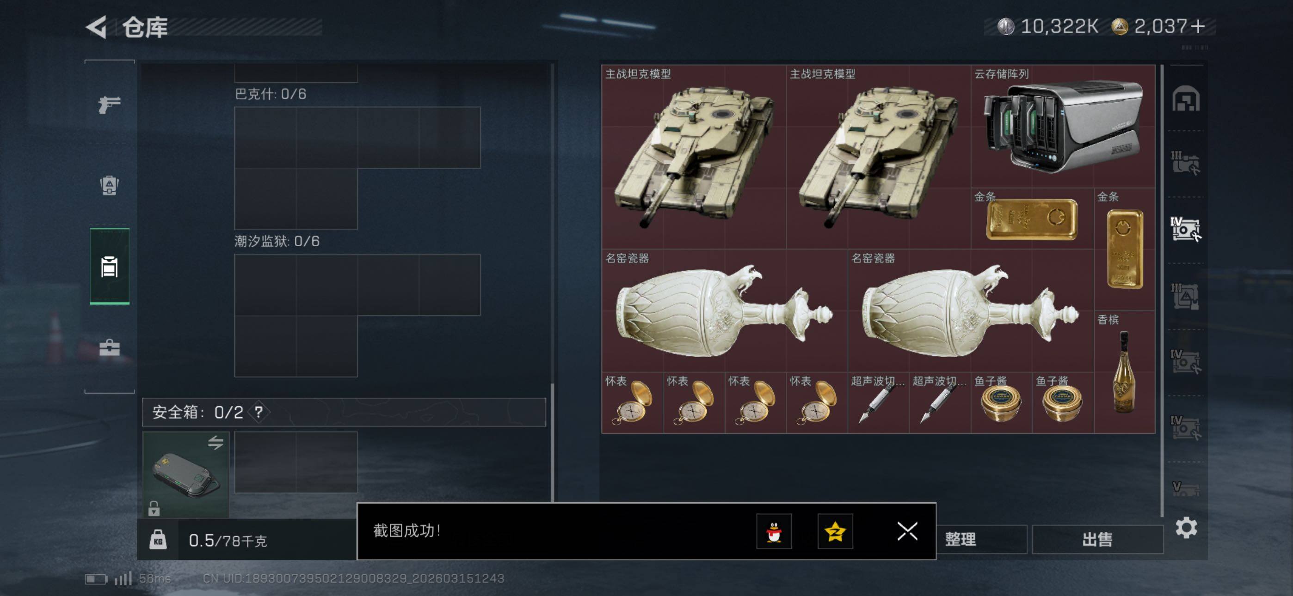Select the chest rig category tab
Image resolution: width=1293 pixels, height=596 pixels.
click(x=110, y=267)
